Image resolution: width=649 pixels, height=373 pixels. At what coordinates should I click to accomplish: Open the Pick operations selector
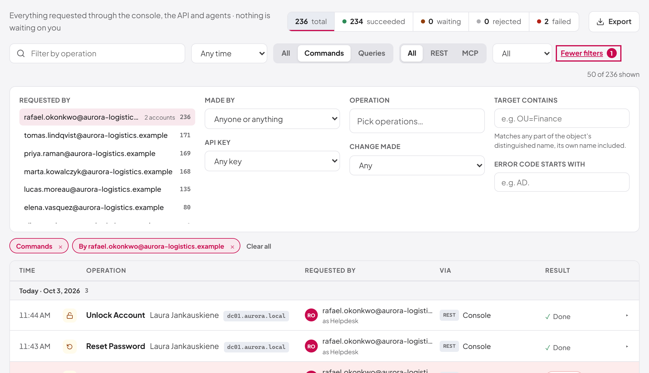417,121
